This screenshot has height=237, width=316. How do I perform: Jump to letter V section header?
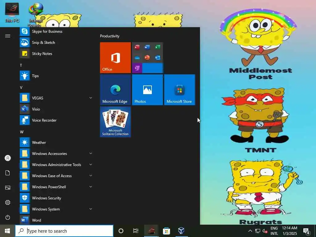[x=21, y=87]
